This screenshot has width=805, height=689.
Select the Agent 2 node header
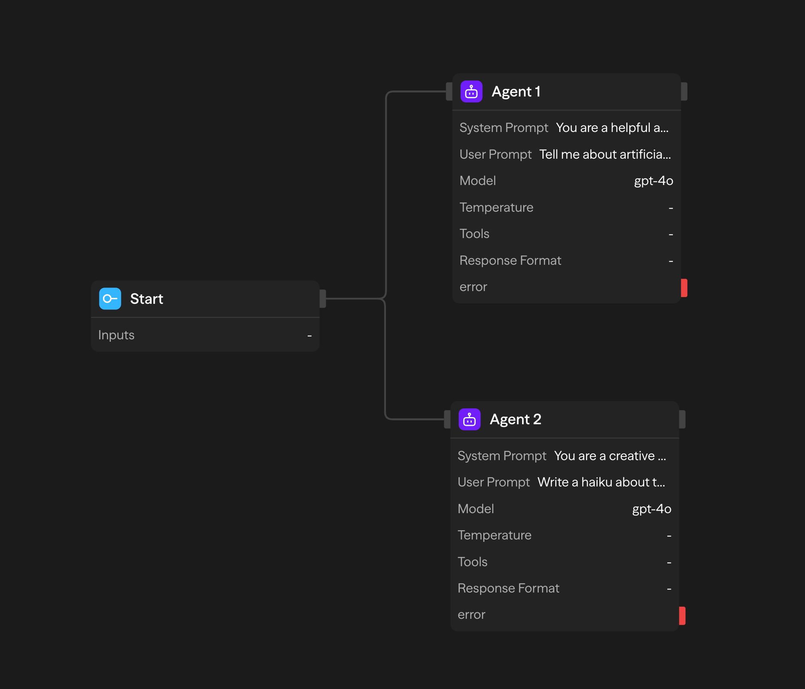click(x=516, y=419)
